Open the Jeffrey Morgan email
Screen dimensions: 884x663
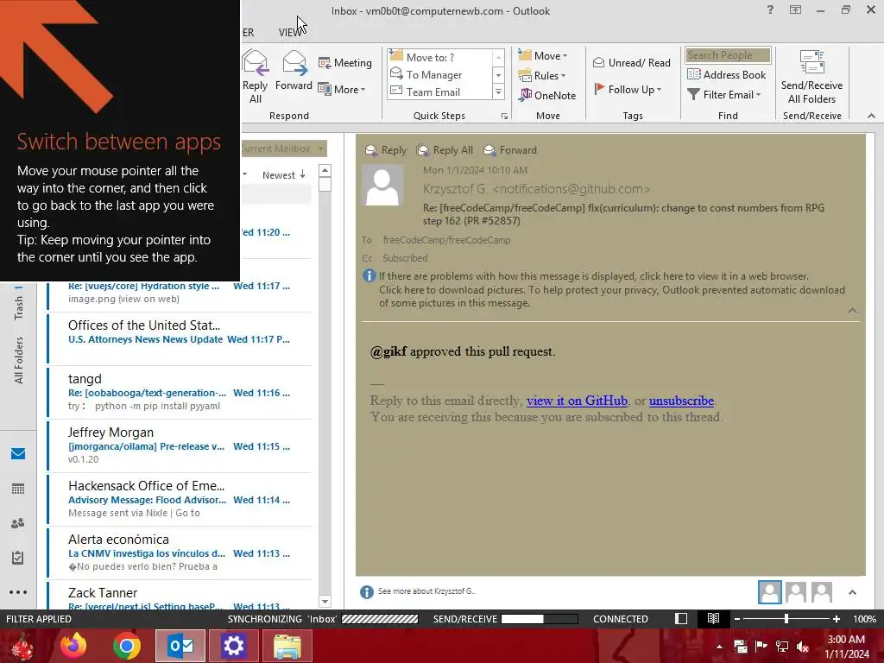(x=180, y=445)
